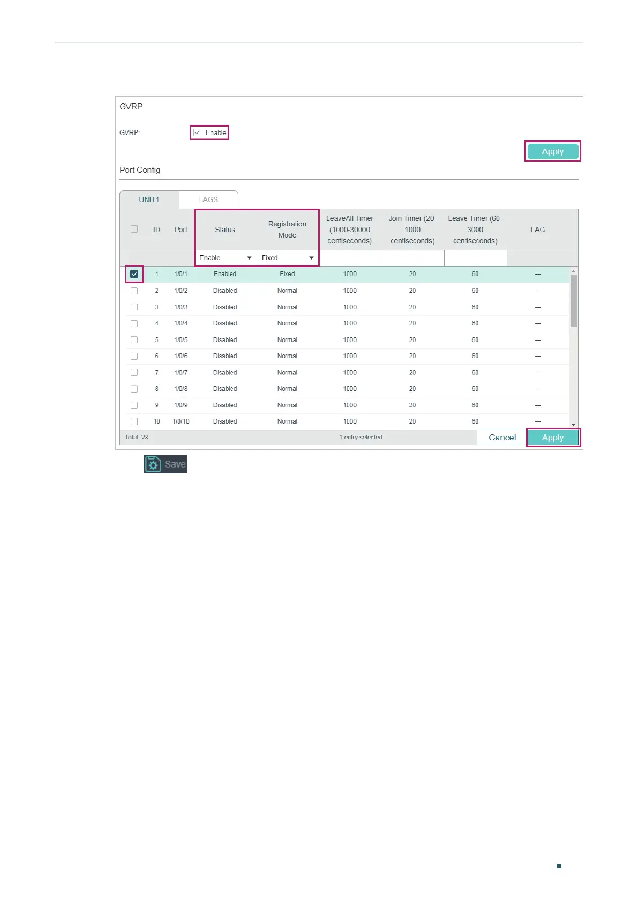This screenshot has height=903, width=638.
Task: Click Normal mode in port 1/0/7 row
Action: 287,372
